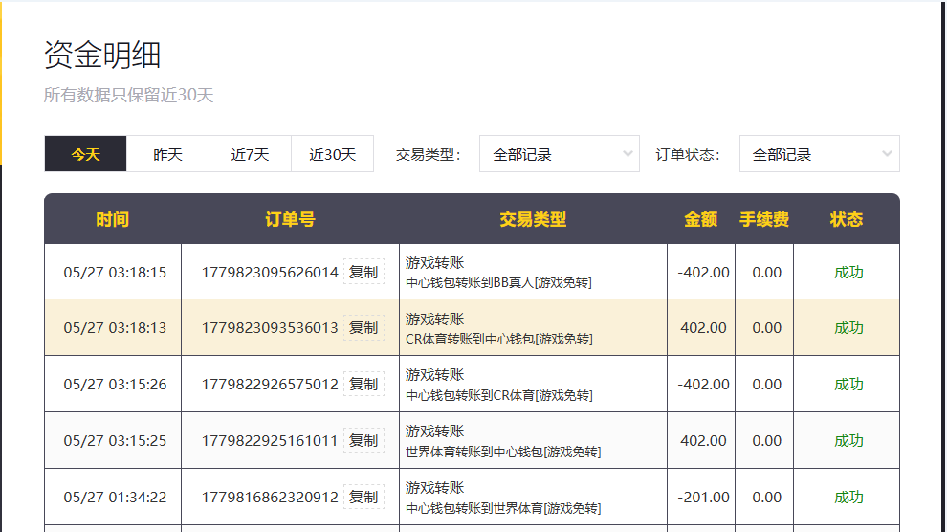Image resolution: width=947 pixels, height=532 pixels.
Task: Show records for 近7天
Action: [250, 154]
